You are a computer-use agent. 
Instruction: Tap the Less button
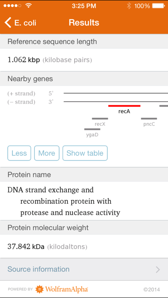point(19,153)
